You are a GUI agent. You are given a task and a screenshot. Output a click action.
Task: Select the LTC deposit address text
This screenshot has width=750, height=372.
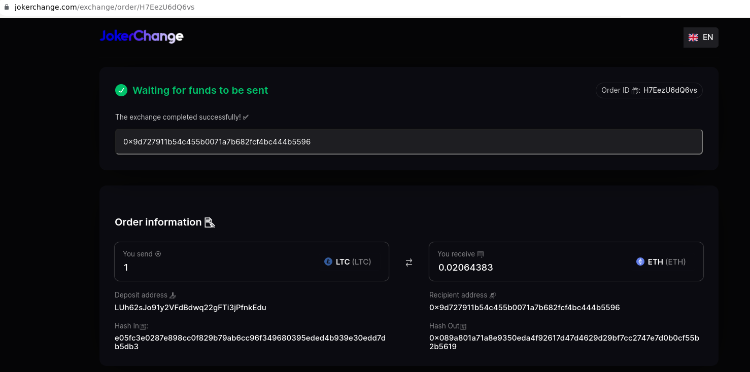click(x=190, y=308)
